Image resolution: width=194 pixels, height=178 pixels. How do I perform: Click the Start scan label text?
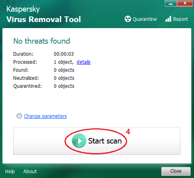tap(105, 141)
